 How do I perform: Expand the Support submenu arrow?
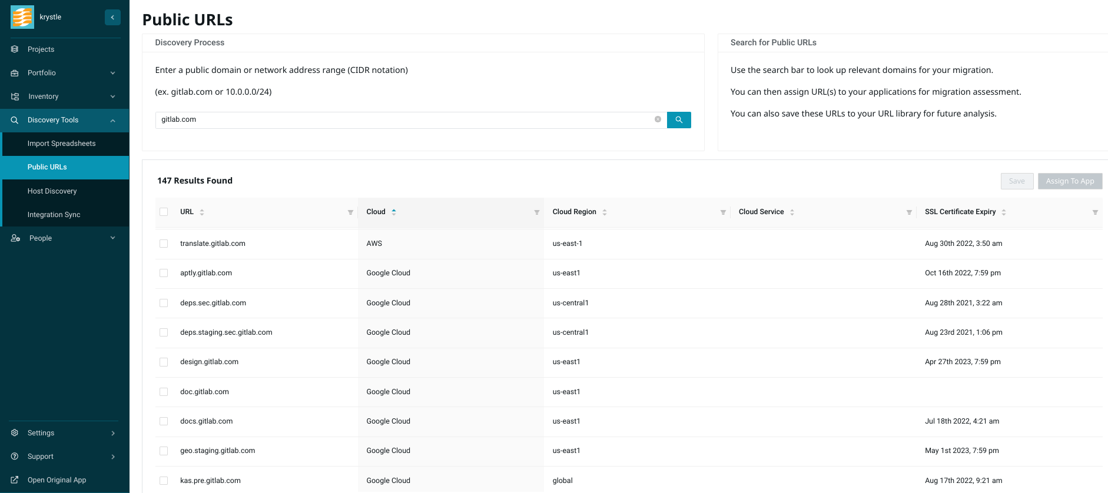click(112, 457)
